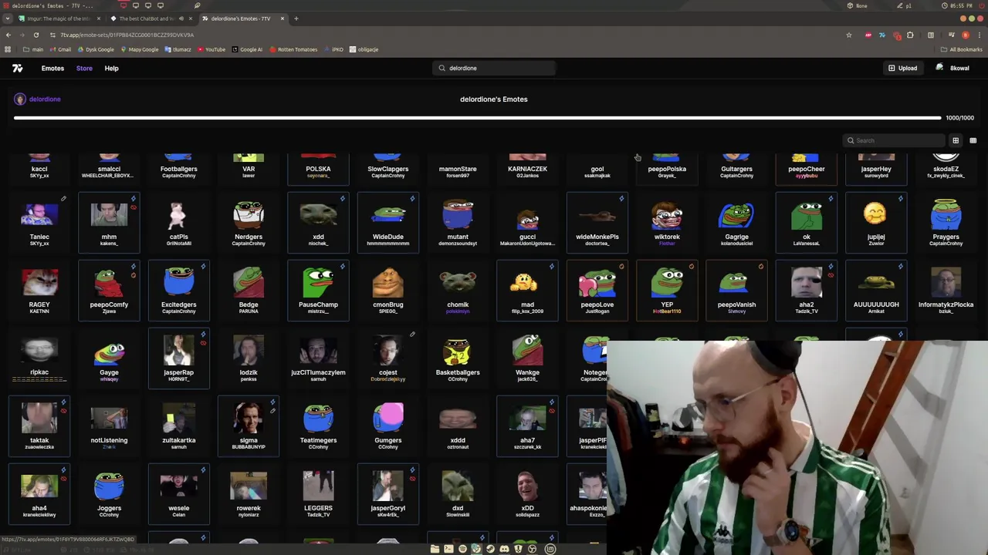Open Spotify from the taskbar
This screenshot has width=988, height=555.
pyautogui.click(x=462, y=549)
